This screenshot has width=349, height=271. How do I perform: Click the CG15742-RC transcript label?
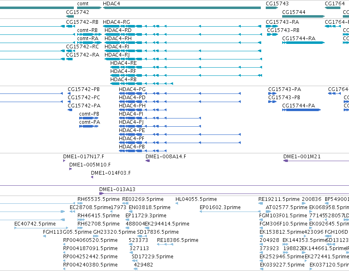(82, 47)
